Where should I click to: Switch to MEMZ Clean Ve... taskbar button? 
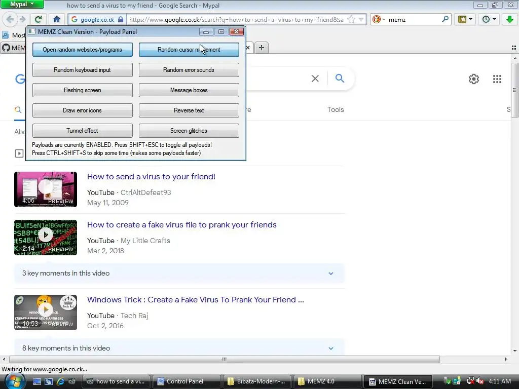tap(398, 381)
